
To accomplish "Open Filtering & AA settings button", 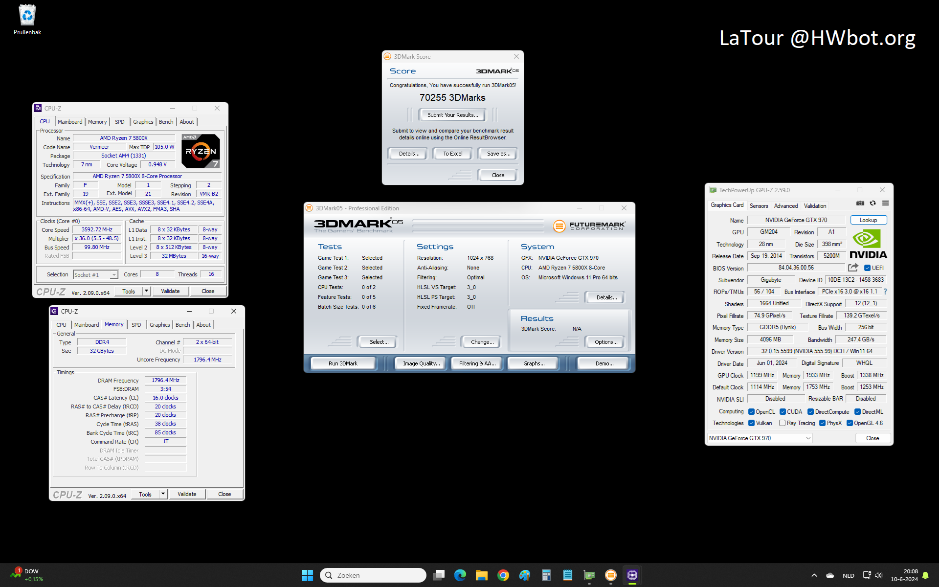I will (477, 363).
